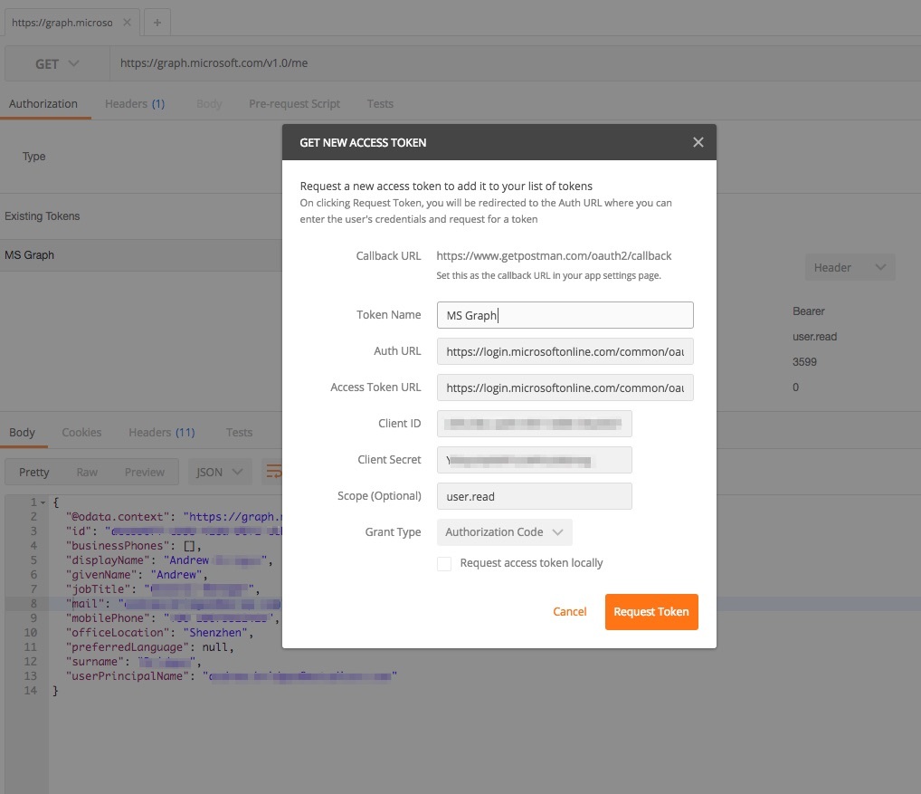The height and width of the screenshot is (794, 921).
Task: Select the MS Graph existing token
Action: (141, 255)
